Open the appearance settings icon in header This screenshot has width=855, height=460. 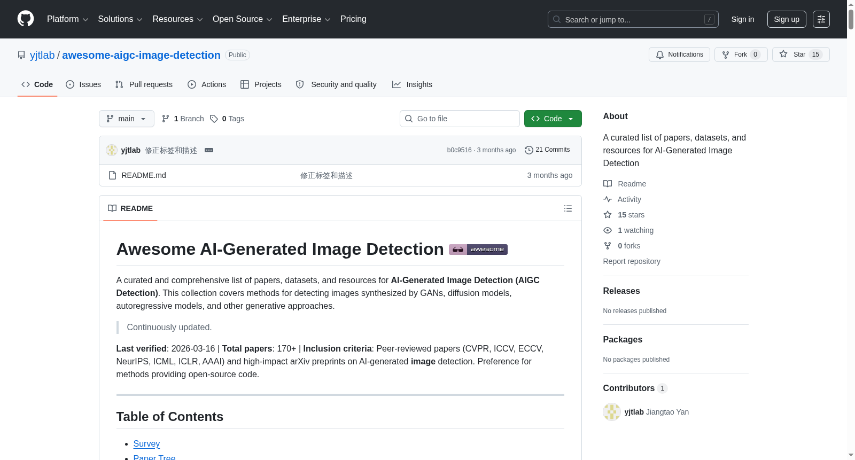point(821,19)
